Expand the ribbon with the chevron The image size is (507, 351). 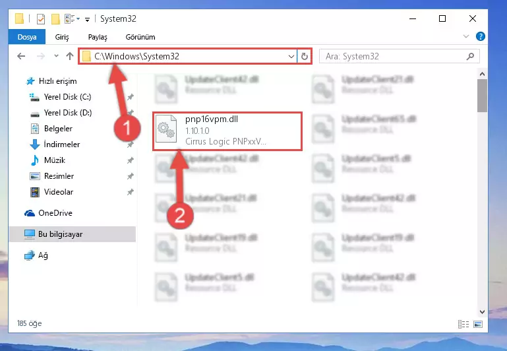466,36
